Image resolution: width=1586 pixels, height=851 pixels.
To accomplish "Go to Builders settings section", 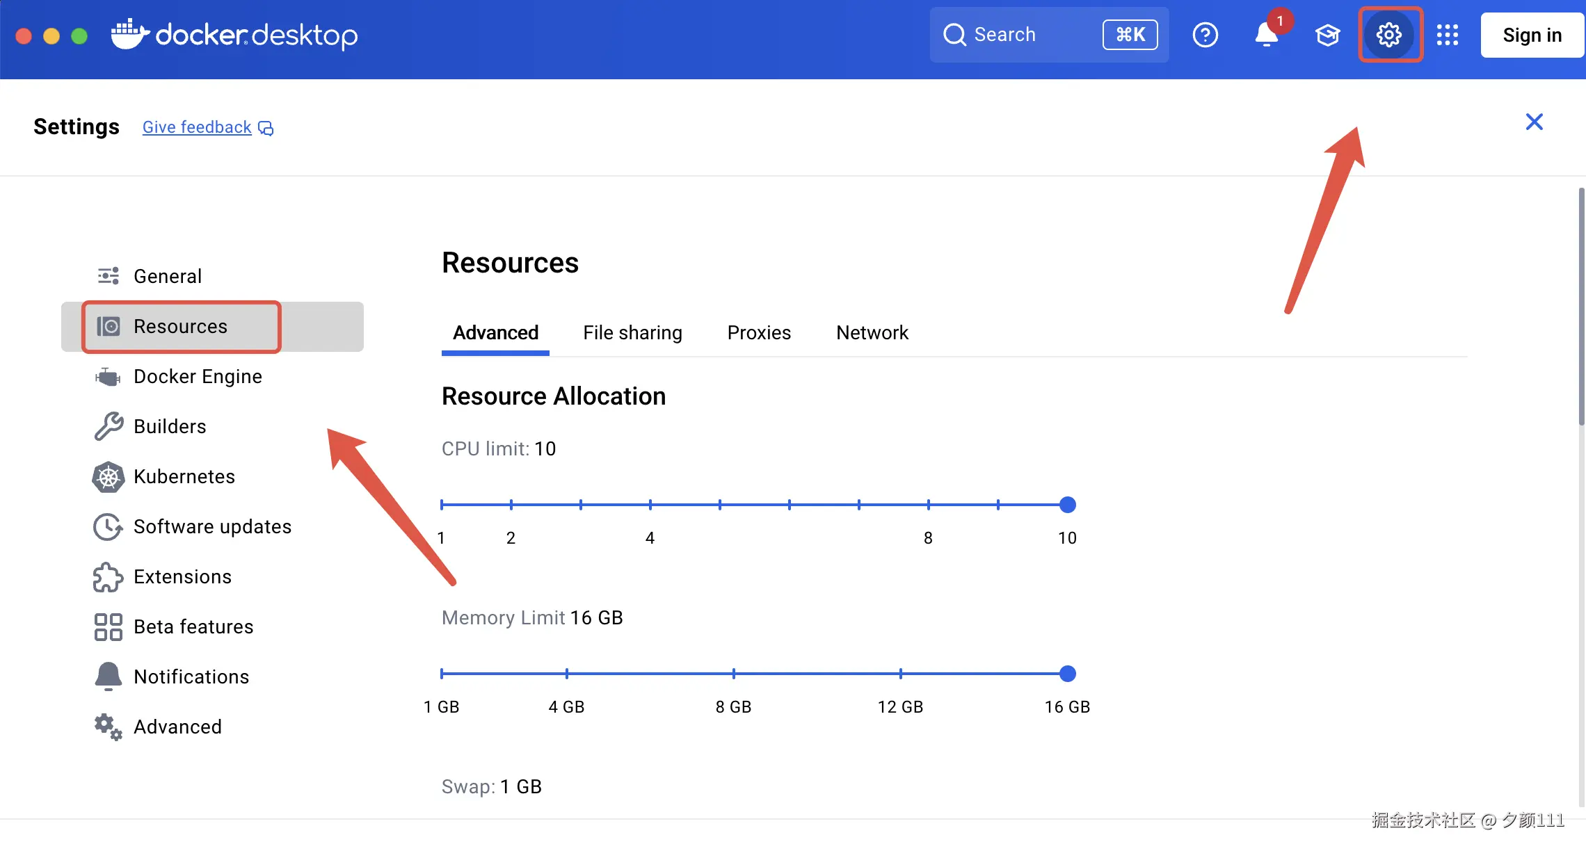I will (170, 426).
